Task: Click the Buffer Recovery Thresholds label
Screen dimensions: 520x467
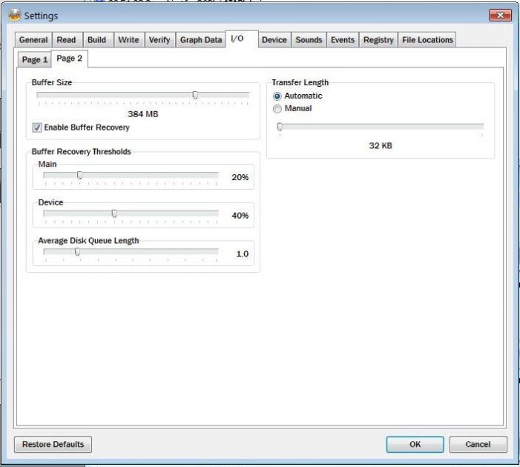Action: 82,151
